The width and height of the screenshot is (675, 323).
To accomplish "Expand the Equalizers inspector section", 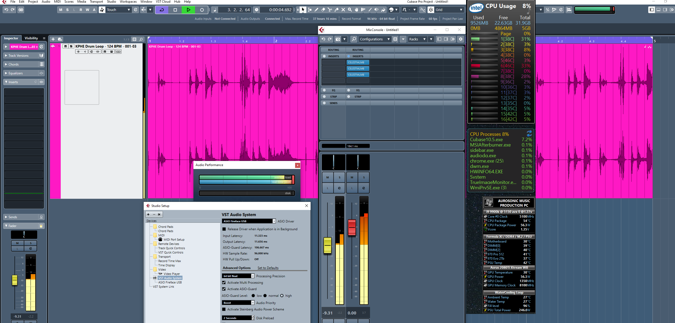I will pyautogui.click(x=21, y=73).
